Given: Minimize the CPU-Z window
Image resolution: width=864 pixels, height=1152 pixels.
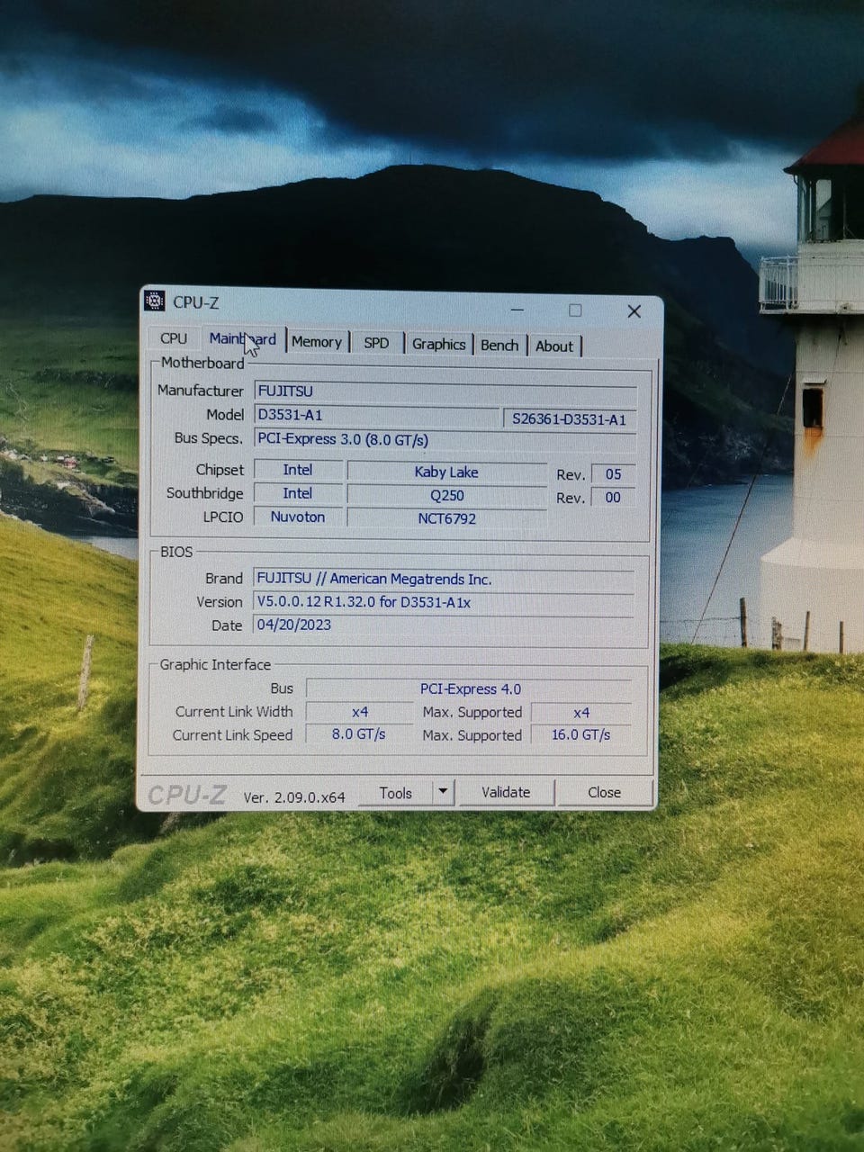Looking at the screenshot, I should 517,310.
